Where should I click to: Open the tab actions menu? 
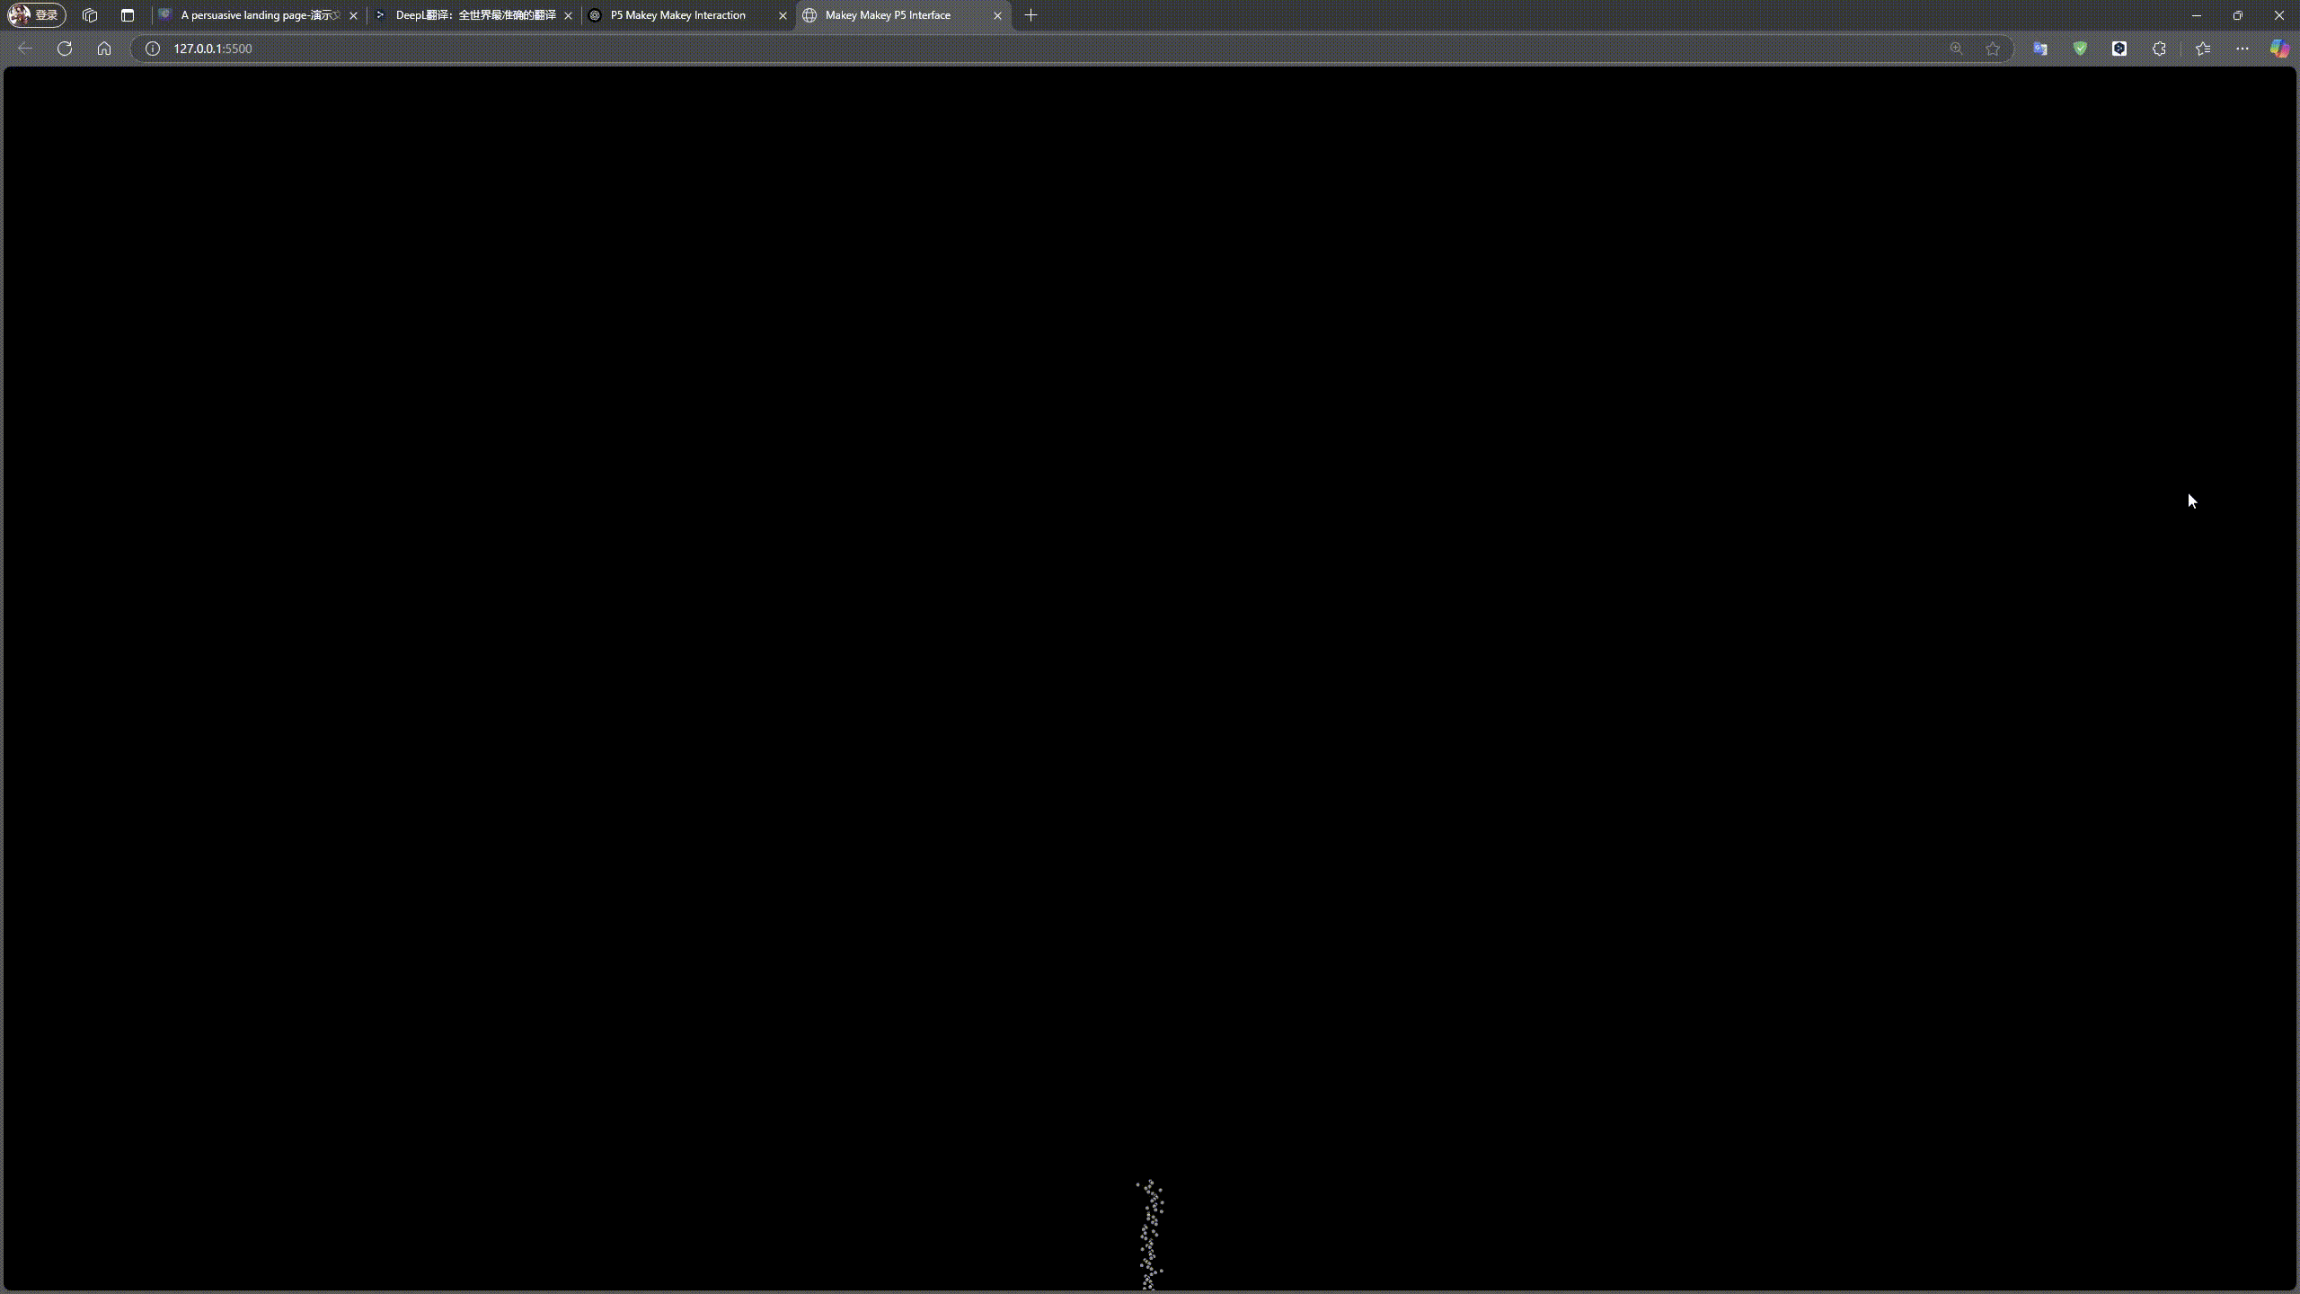tap(128, 15)
